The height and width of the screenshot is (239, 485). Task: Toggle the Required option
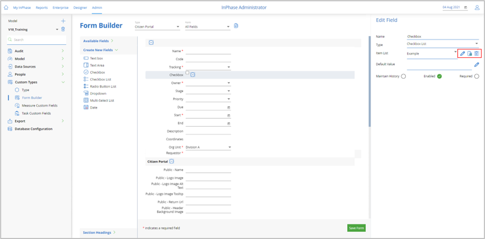476,76
